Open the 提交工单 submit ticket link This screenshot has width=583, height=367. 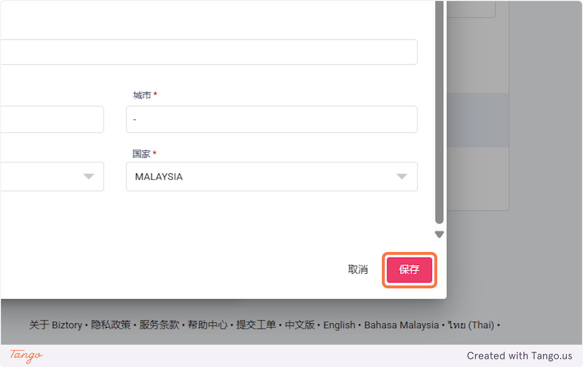pyautogui.click(x=256, y=325)
